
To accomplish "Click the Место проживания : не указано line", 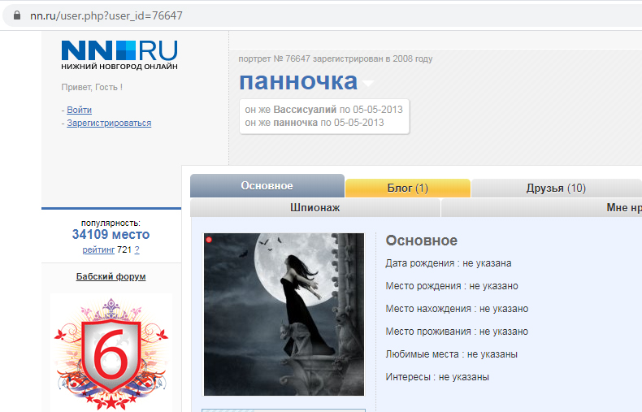I will (457, 332).
